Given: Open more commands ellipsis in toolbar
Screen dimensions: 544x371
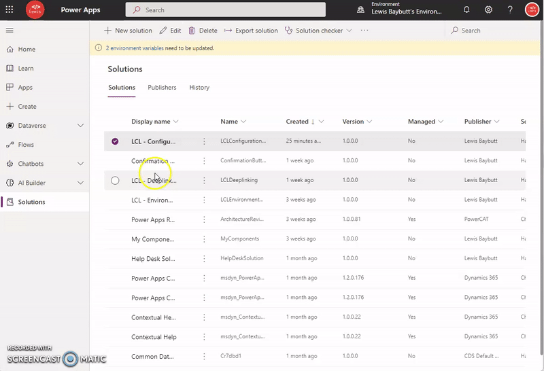Looking at the screenshot, I should (x=364, y=31).
